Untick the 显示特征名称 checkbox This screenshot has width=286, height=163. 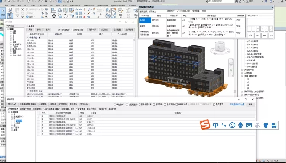(x=140, y=105)
